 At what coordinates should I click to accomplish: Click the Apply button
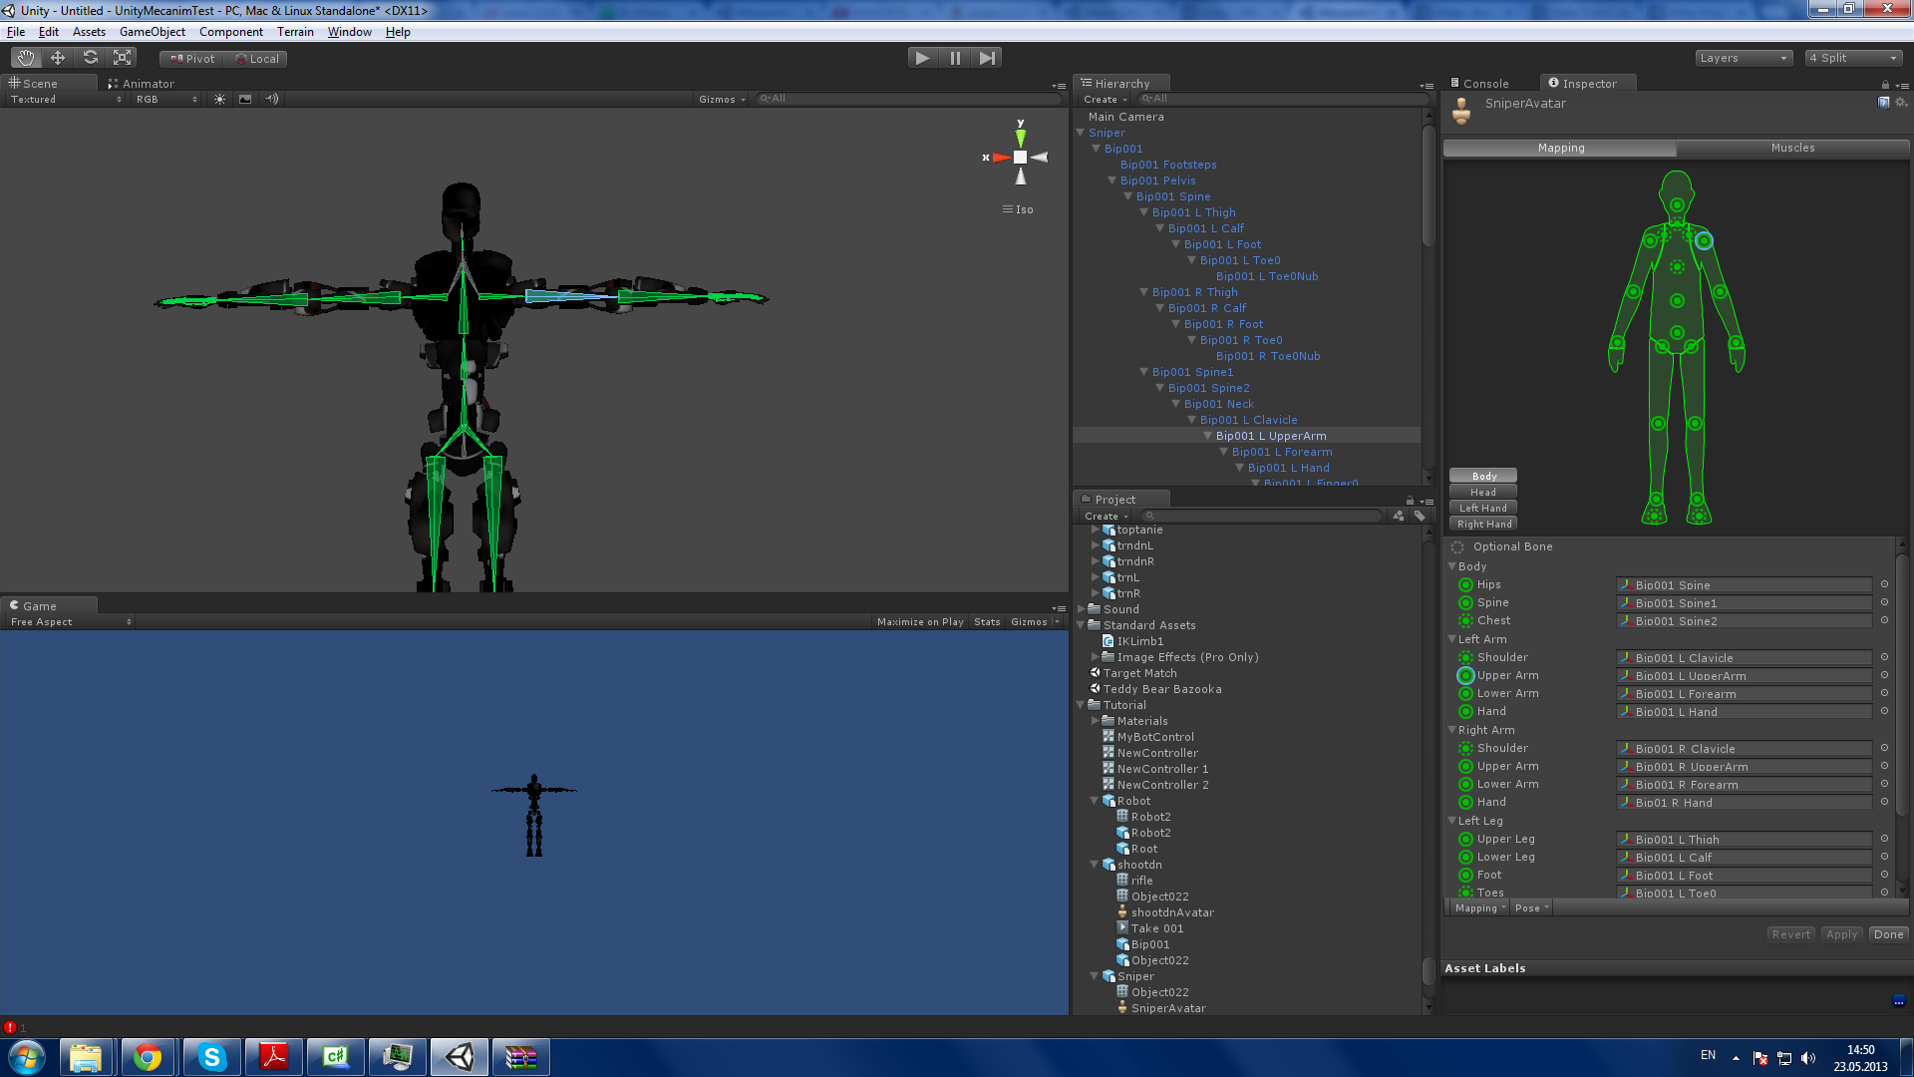coord(1841,934)
